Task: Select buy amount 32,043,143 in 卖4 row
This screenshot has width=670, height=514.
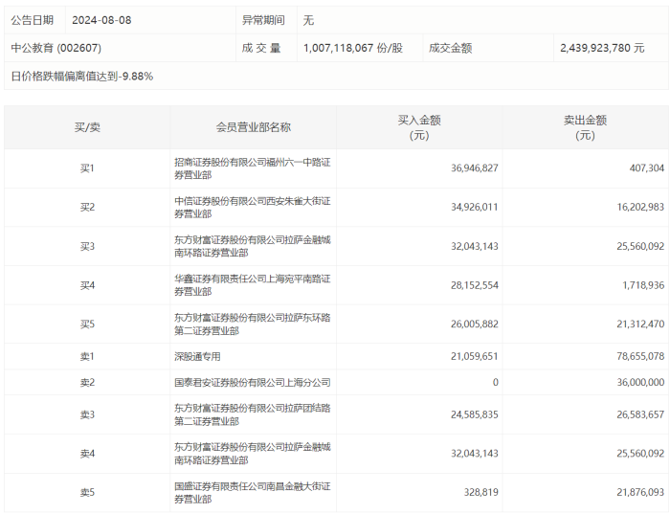Action: tap(475, 454)
